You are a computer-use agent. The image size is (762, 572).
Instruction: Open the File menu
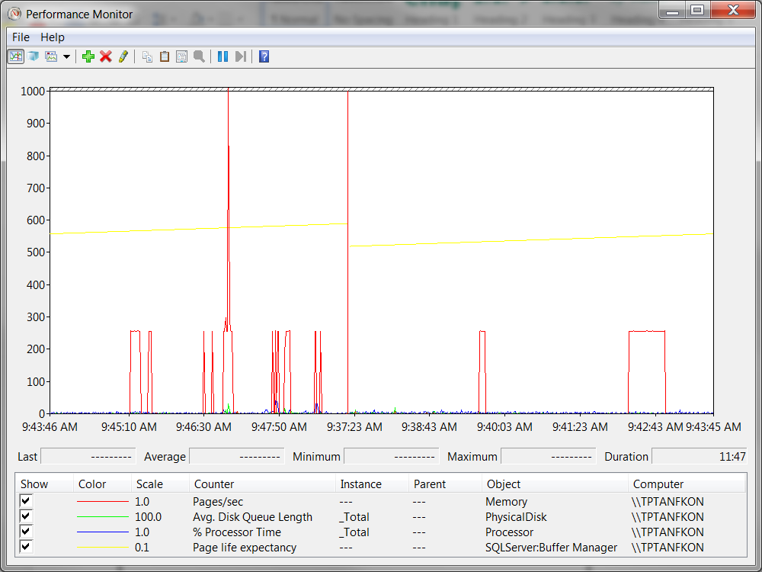tap(21, 37)
